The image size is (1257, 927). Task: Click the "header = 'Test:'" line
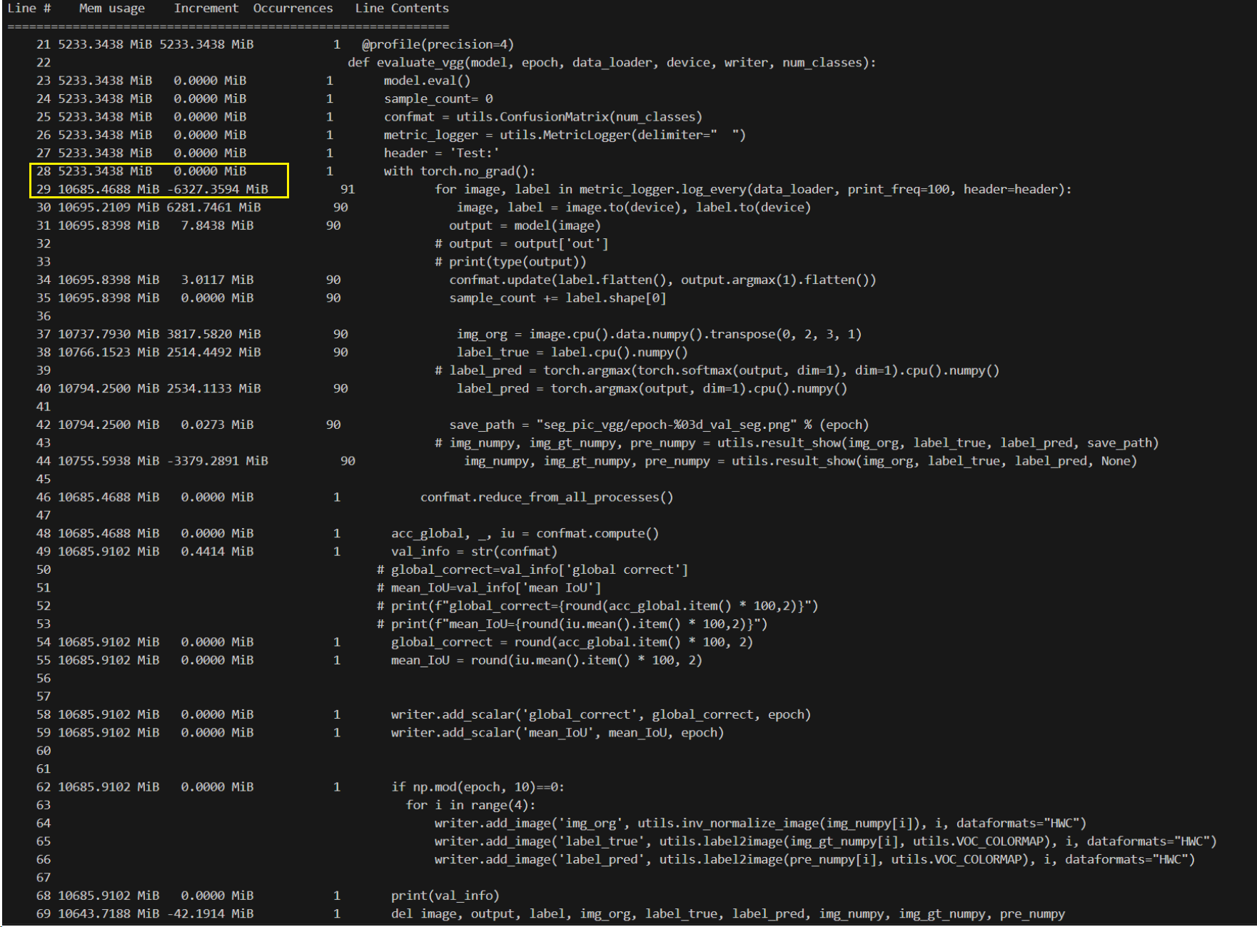tap(442, 153)
